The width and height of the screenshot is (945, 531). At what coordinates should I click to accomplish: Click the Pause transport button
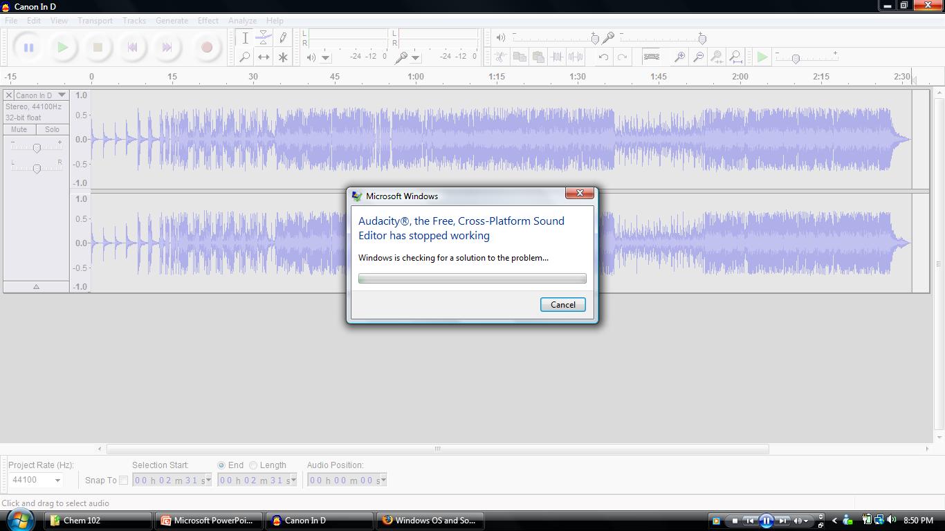(28, 48)
